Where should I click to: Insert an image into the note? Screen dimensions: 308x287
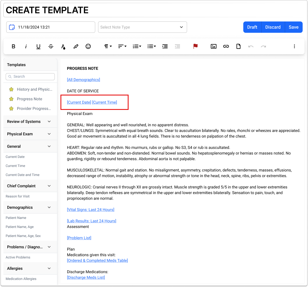[x=213, y=46]
